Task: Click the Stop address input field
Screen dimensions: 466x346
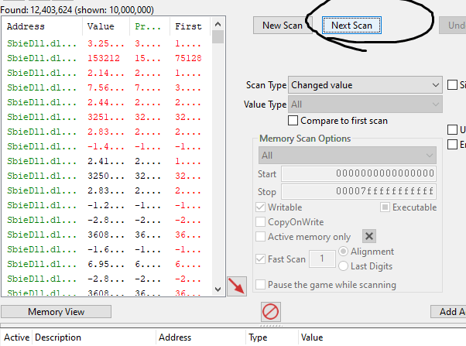Action: (358, 191)
